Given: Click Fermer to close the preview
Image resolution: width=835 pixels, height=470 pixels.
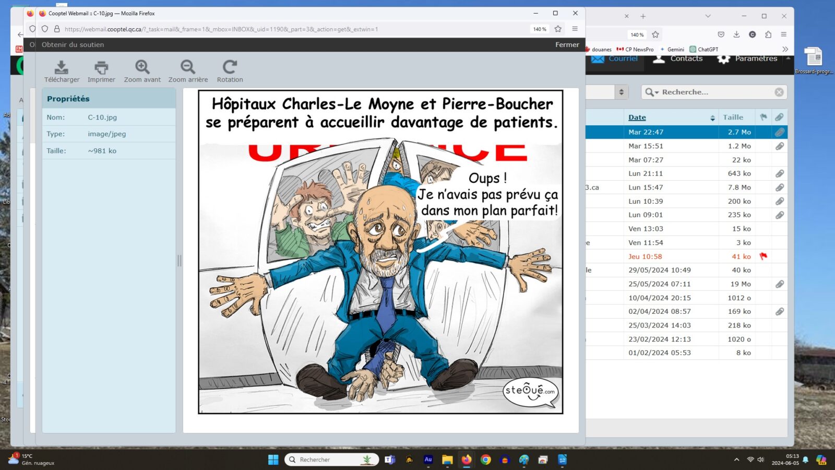Looking at the screenshot, I should click(x=567, y=45).
